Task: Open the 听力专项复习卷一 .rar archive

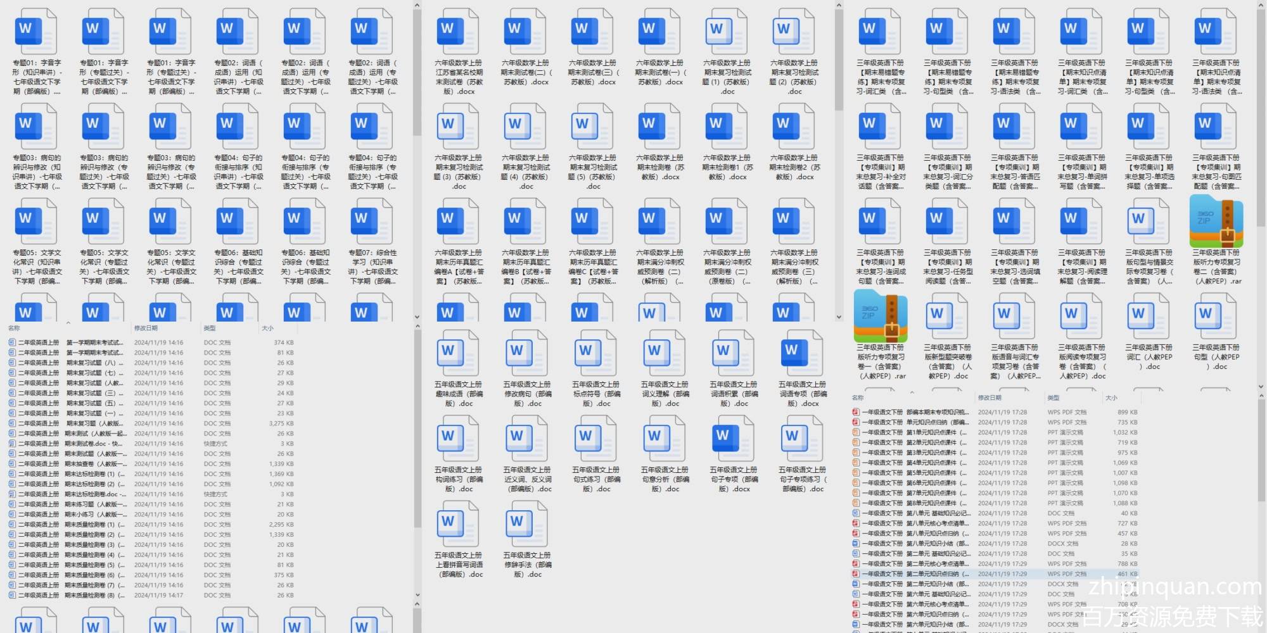Action: pyautogui.click(x=881, y=316)
